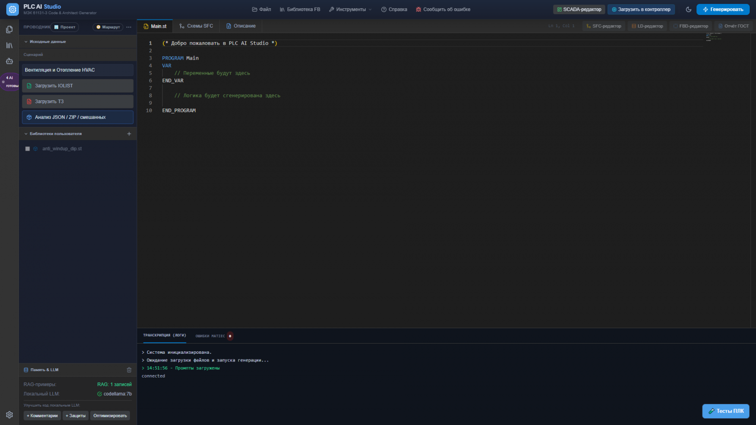Click '+ Комментарии' improve button
Image resolution: width=756 pixels, height=425 pixels.
(x=42, y=416)
